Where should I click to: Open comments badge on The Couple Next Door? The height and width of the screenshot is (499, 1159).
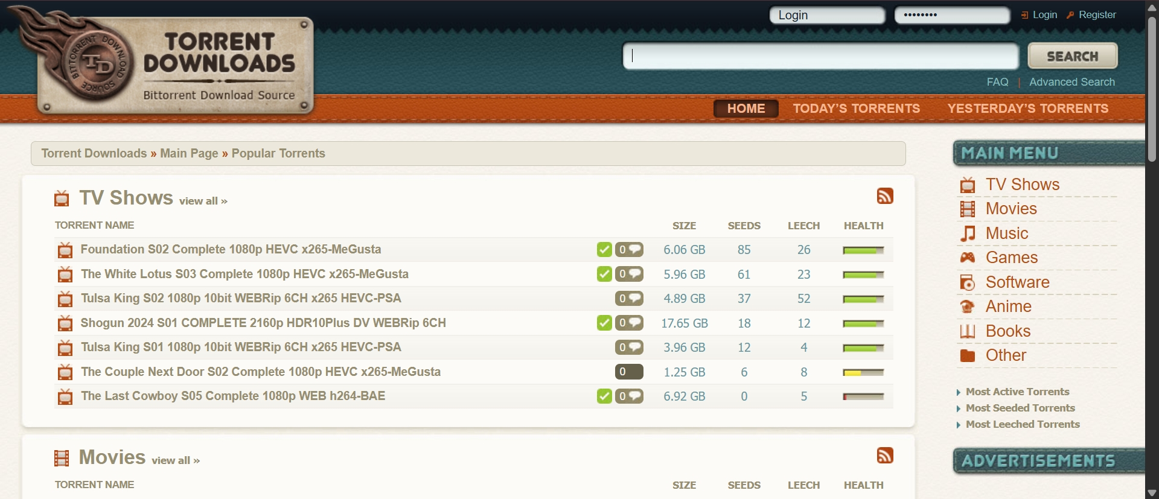coord(629,372)
